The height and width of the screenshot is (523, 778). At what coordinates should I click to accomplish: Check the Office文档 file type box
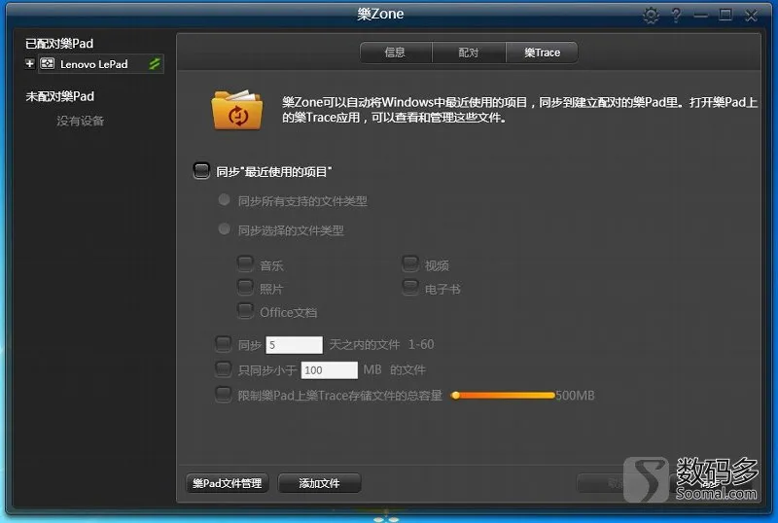click(x=245, y=311)
